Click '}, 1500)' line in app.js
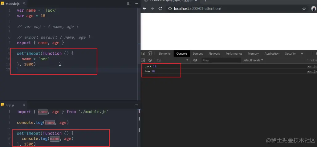The image size is (321, 149). [26, 144]
